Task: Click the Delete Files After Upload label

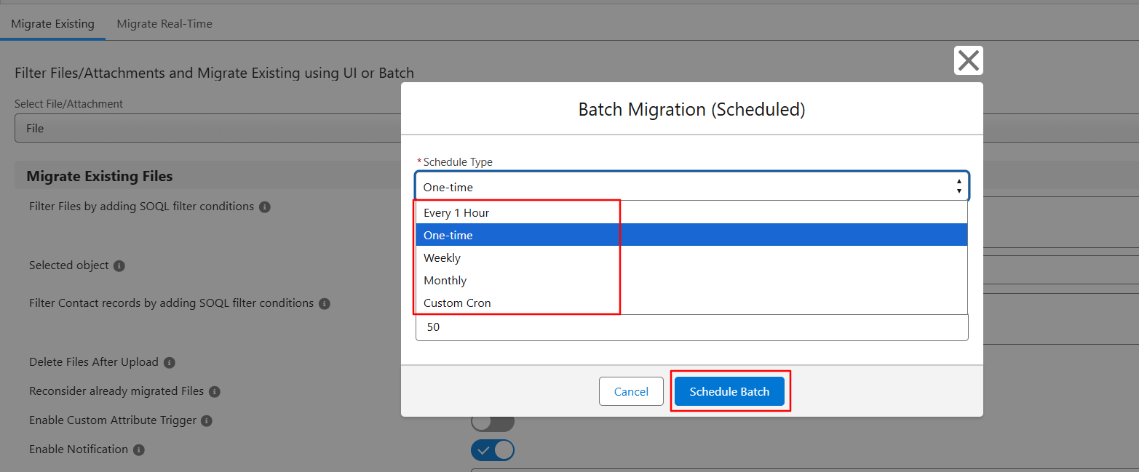Action: point(93,362)
